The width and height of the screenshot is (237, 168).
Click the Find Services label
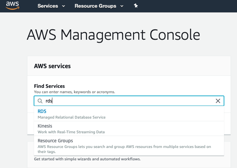click(x=49, y=86)
